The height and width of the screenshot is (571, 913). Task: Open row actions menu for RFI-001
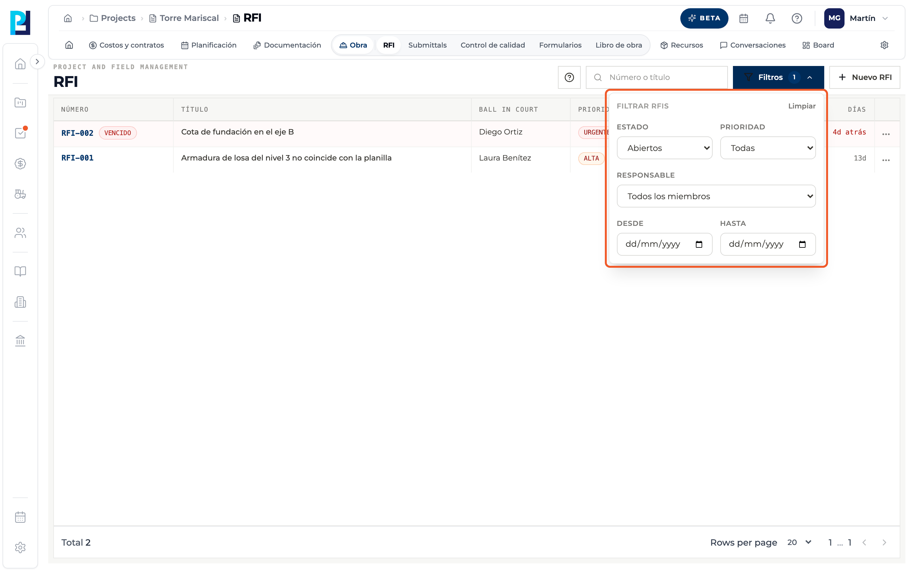[x=885, y=160]
